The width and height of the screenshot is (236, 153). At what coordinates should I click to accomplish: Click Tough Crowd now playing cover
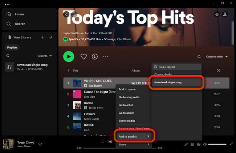click(x=9, y=144)
